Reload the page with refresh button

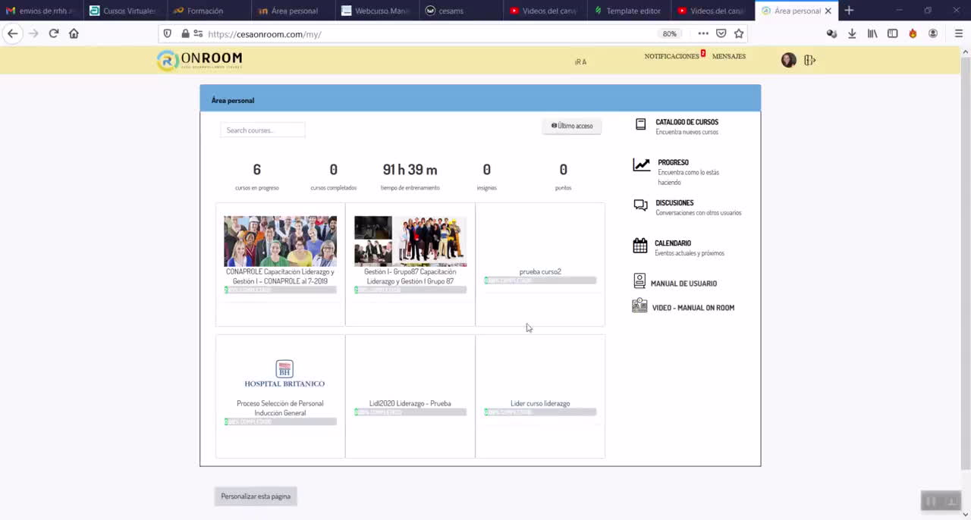point(53,33)
